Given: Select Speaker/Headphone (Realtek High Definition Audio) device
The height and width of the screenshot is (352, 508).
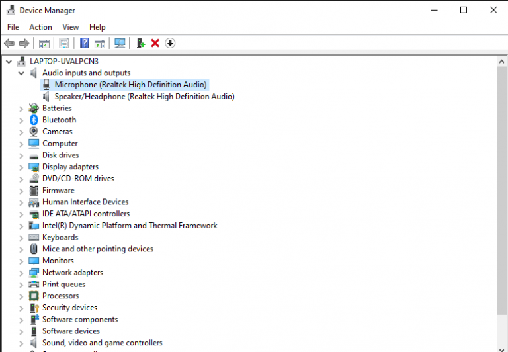Looking at the screenshot, I should pos(144,97).
